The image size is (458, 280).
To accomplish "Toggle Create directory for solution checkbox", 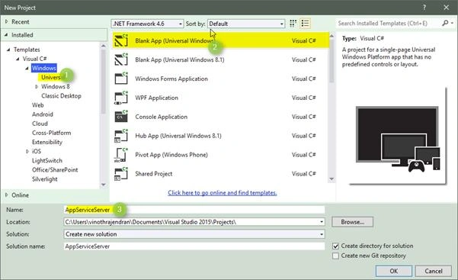I will point(335,246).
